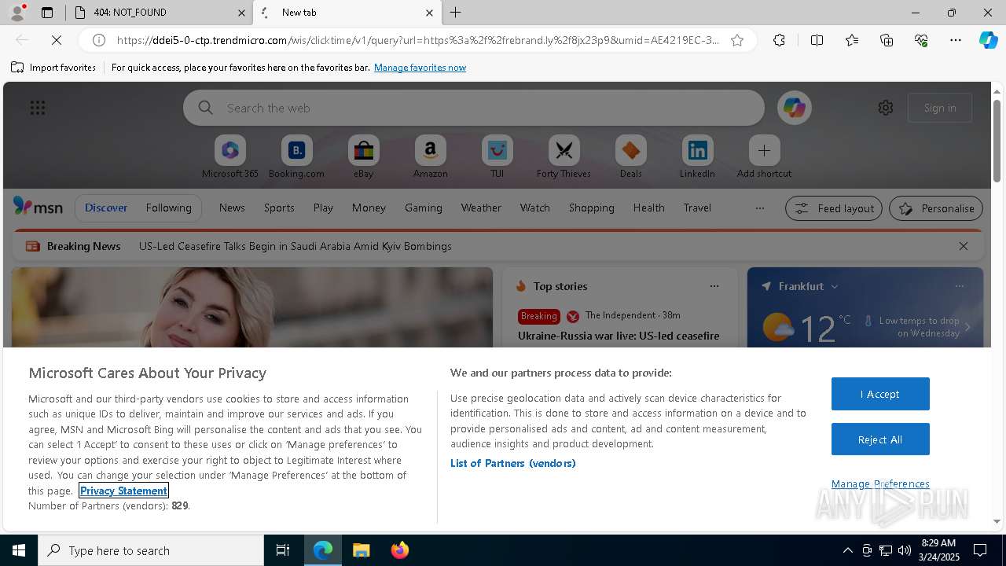
Task: Open the Money menu item
Action: (x=369, y=208)
